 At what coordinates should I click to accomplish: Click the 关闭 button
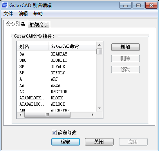click(x=99, y=142)
